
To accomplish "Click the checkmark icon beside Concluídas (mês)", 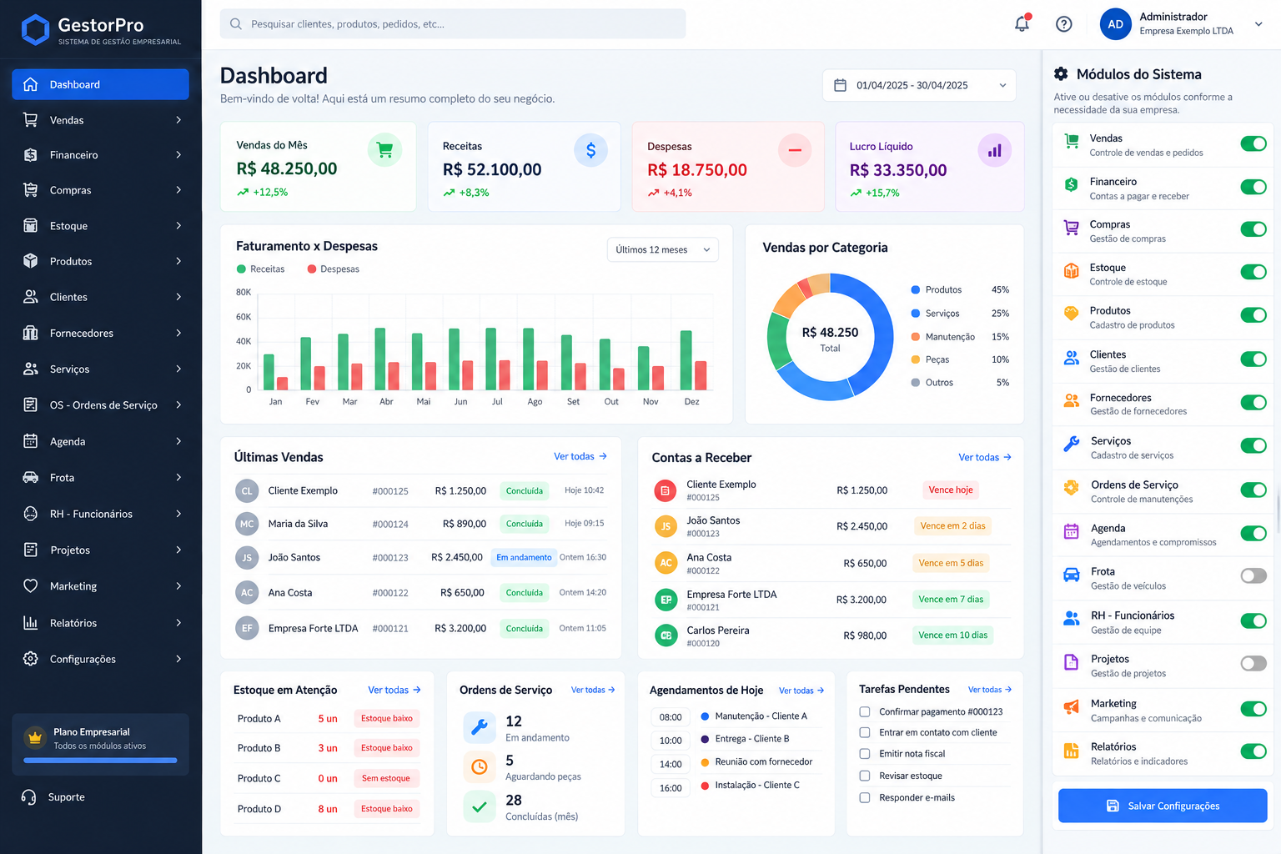I will point(480,806).
